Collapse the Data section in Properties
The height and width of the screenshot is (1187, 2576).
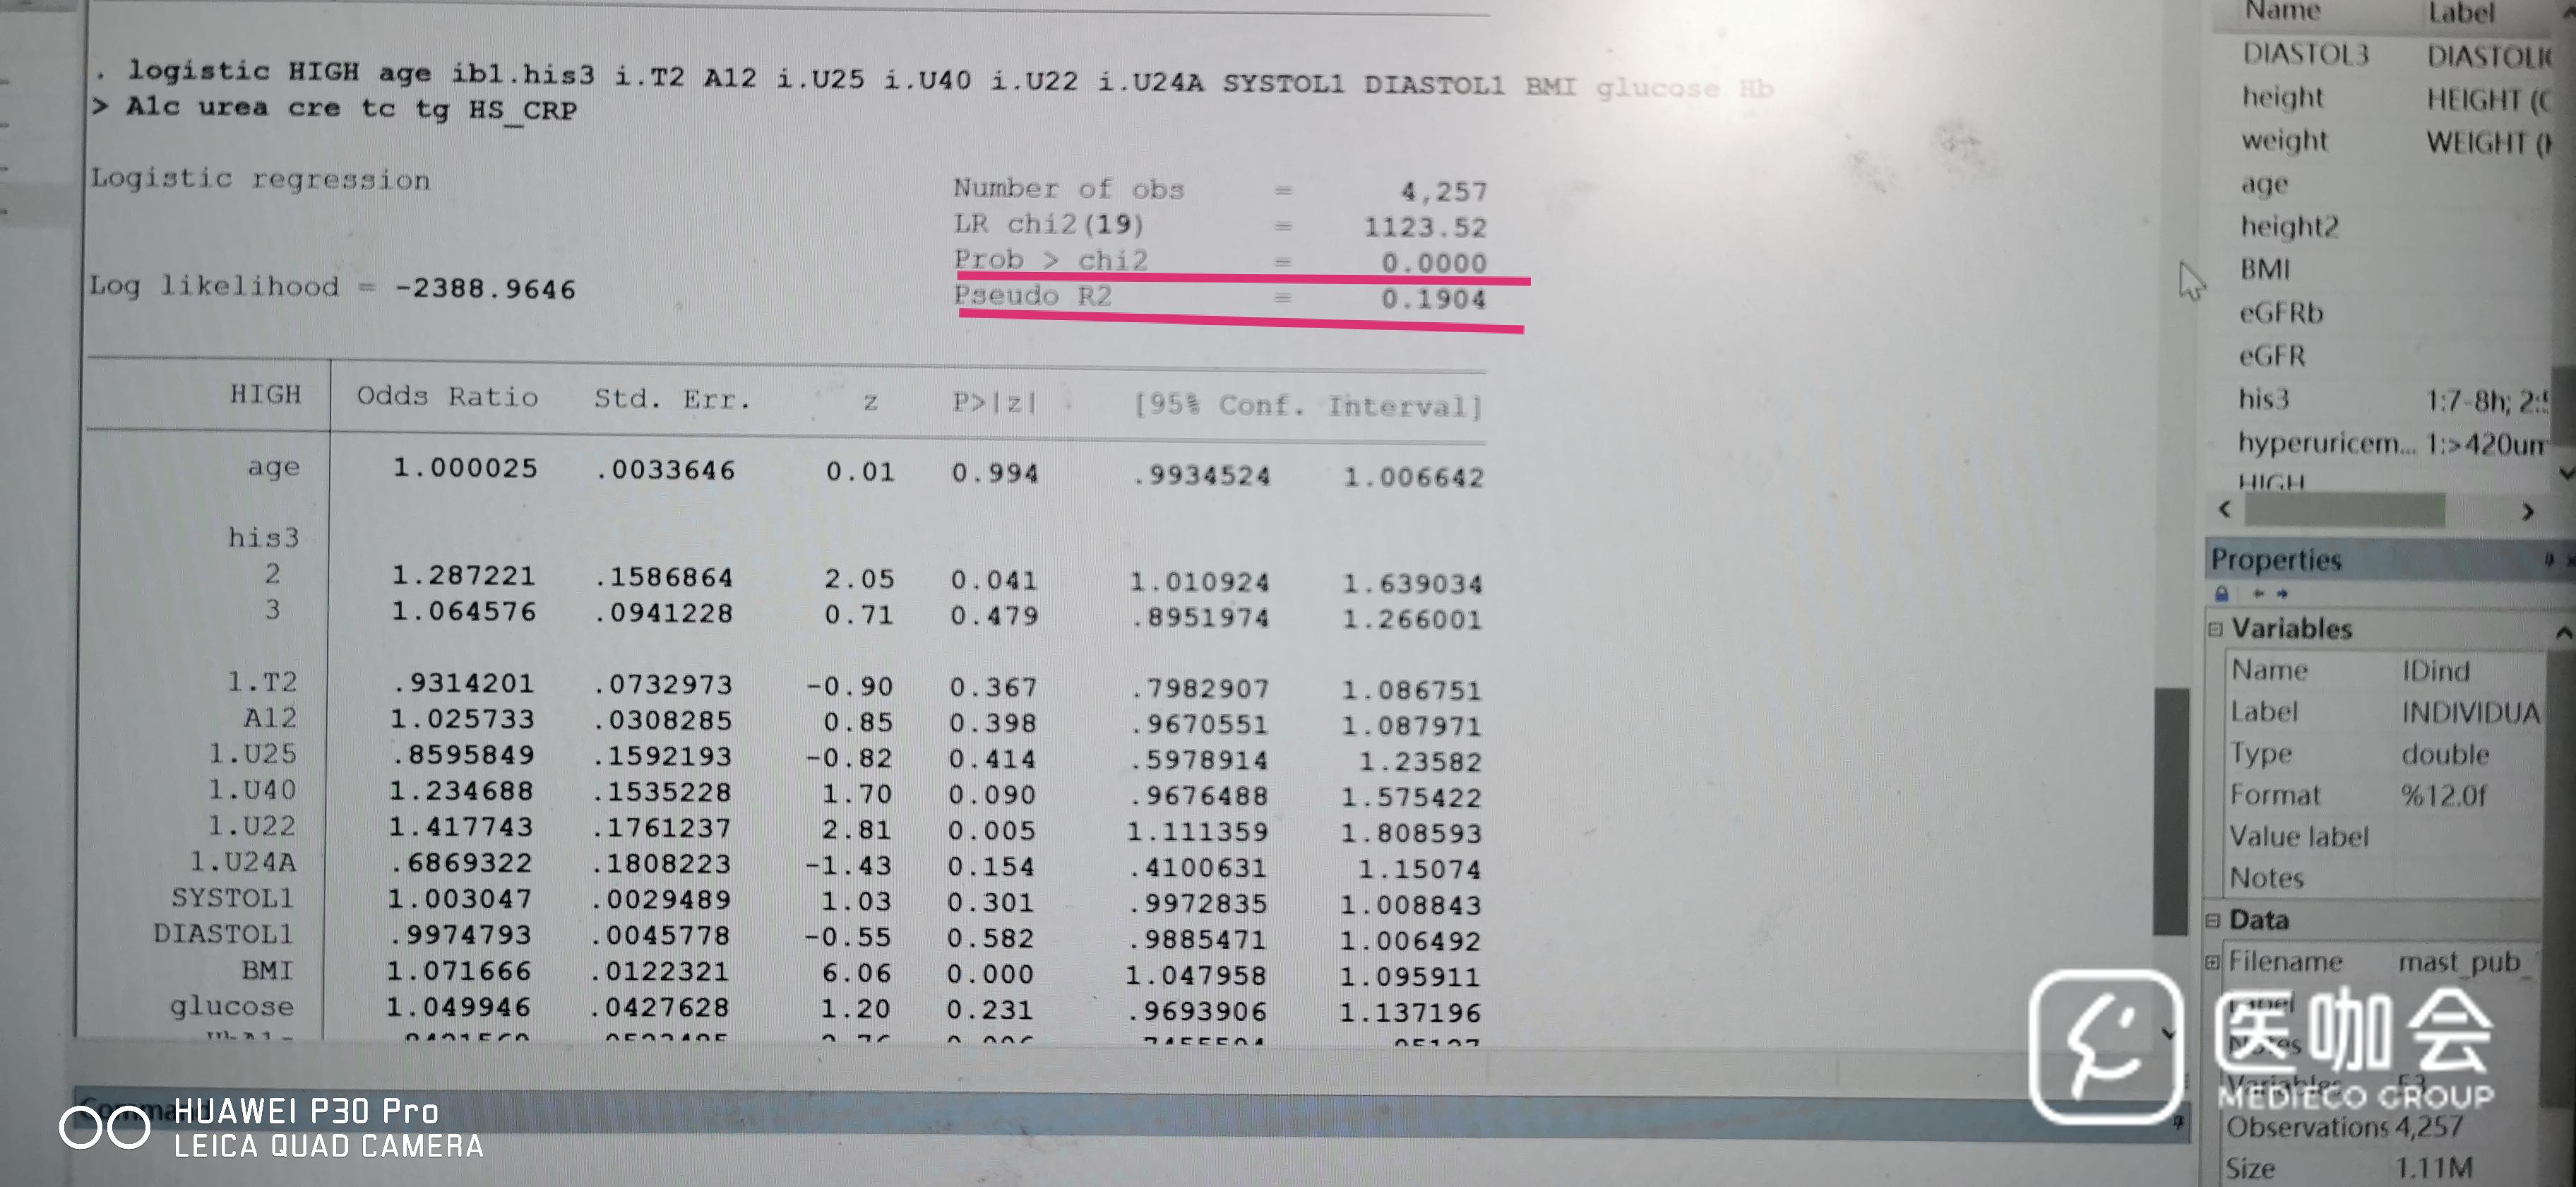[2213, 920]
